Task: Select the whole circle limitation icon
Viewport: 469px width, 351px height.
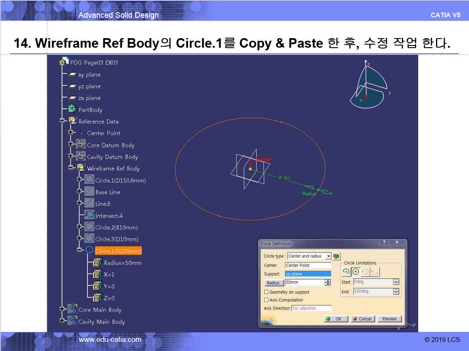Action: (356, 272)
